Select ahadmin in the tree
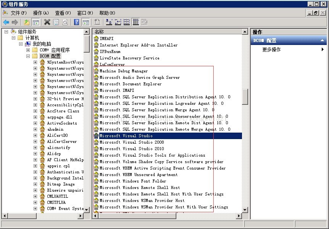Image resolution: width=329 pixels, height=229 pixels. (x=55, y=129)
